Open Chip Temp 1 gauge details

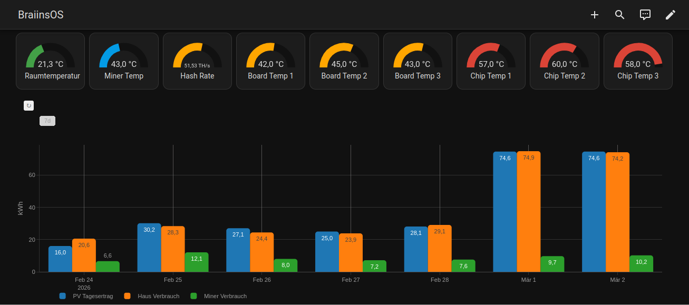[x=491, y=61]
